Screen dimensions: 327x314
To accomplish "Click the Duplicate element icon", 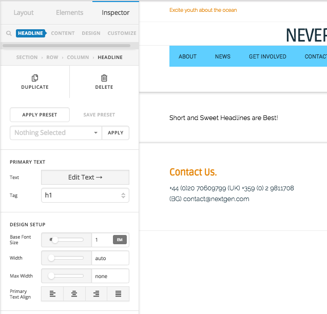I will (x=35, y=78).
